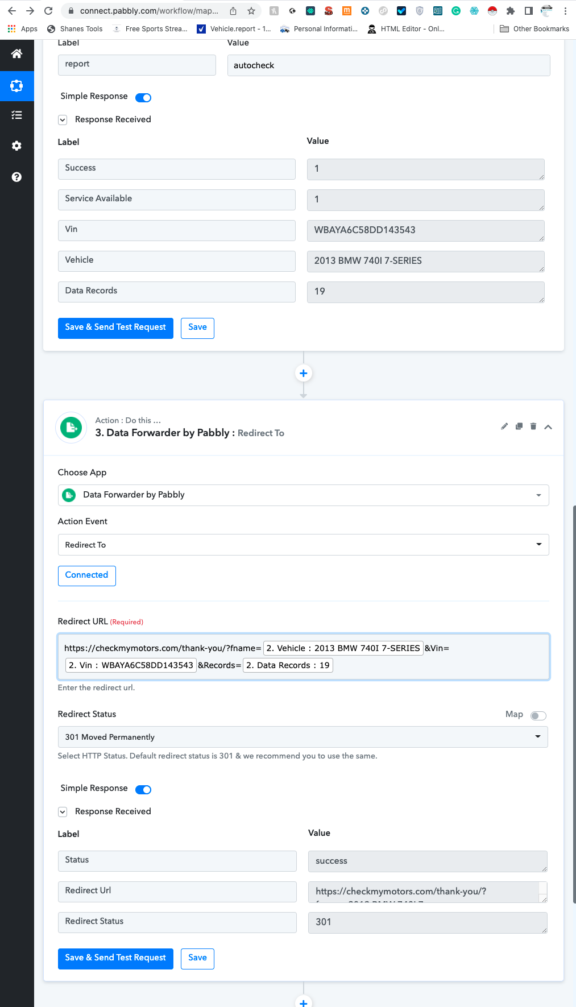Open the 301 Moved Permanently dropdown
The image size is (576, 1007).
(x=302, y=737)
